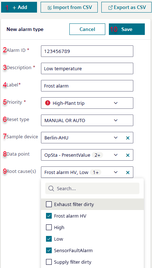The image size is (152, 268).
Task: Check the Supply filter dirty checkbox
Action: click(x=49, y=262)
